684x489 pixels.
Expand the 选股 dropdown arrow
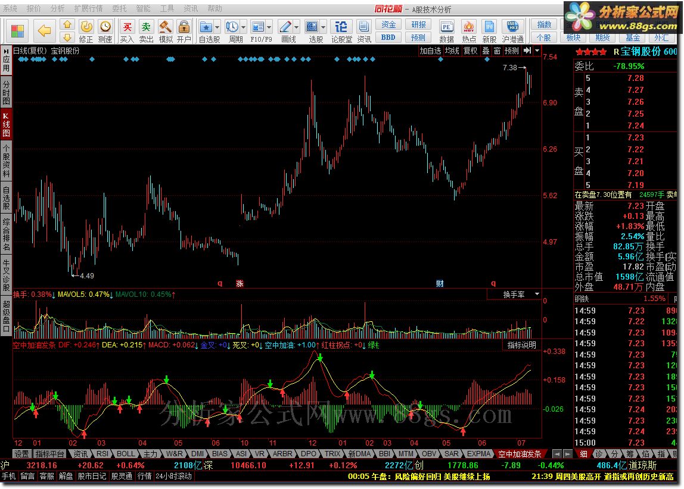coord(323,27)
